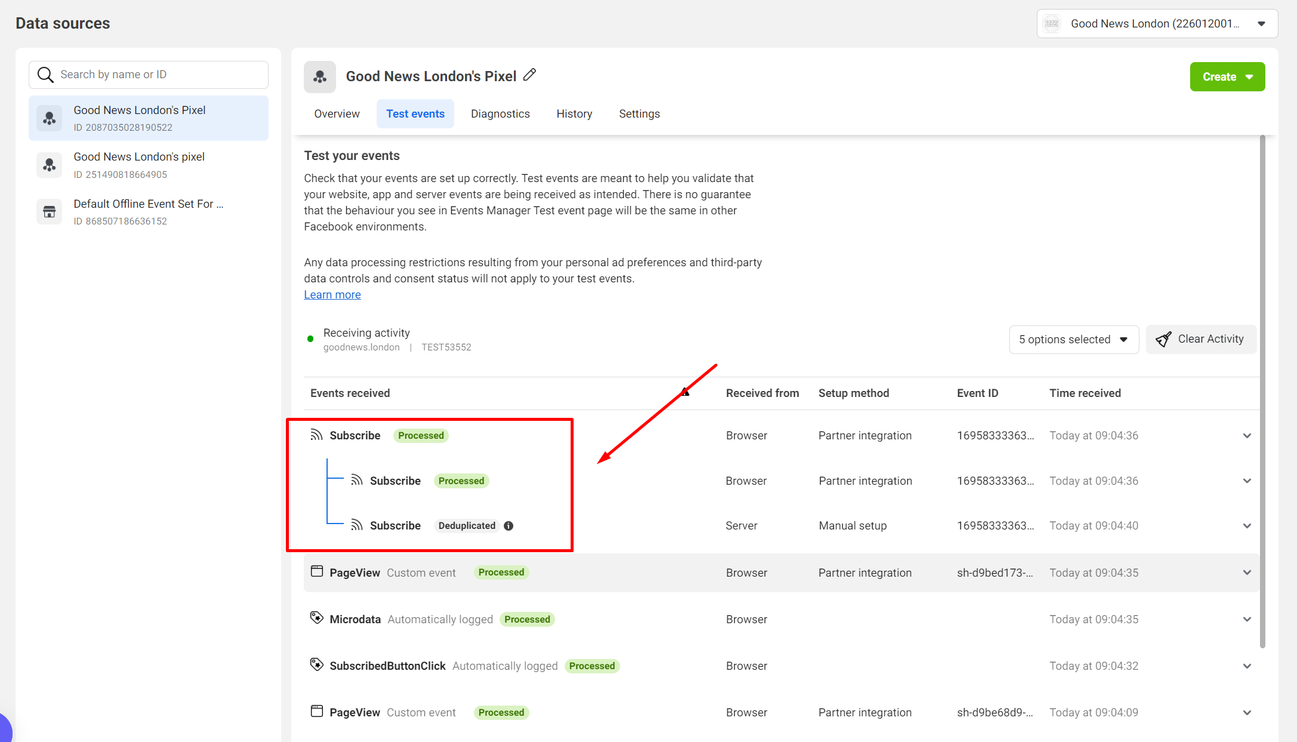1297x742 pixels.
Task: Click the Processed badge on SubscribedButtonClick row
Action: point(591,666)
